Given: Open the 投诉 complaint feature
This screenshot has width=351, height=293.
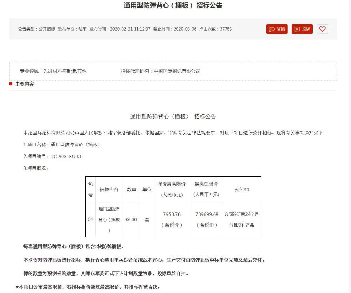Looking at the screenshot, I should (302, 29).
